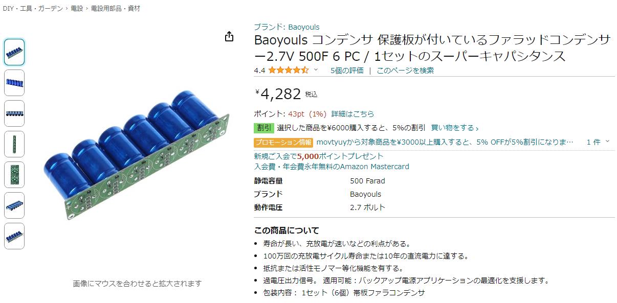Select the second product thumbnail
This screenshot has height=303, width=617.
pyautogui.click(x=14, y=83)
